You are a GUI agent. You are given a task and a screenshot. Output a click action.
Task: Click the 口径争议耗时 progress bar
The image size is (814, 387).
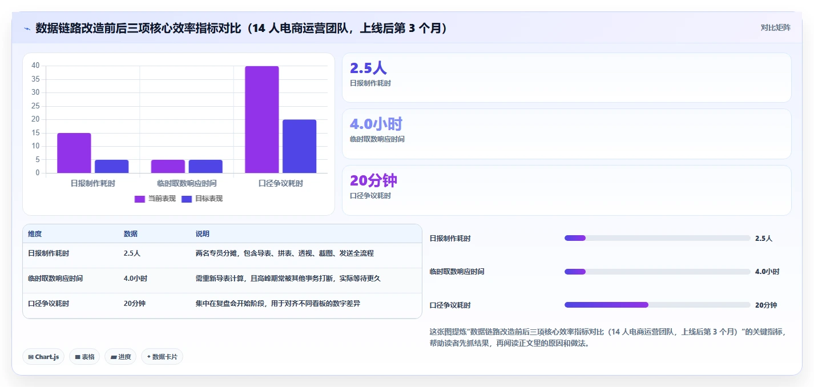pos(657,305)
